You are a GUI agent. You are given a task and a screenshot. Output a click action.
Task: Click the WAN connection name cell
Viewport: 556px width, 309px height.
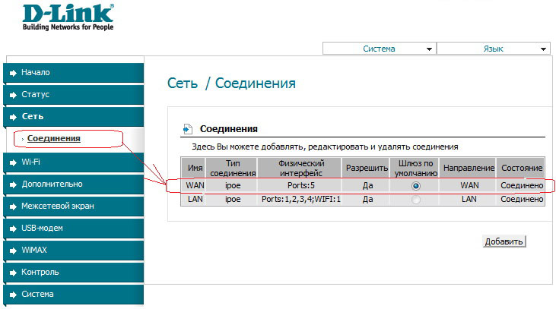[195, 185]
